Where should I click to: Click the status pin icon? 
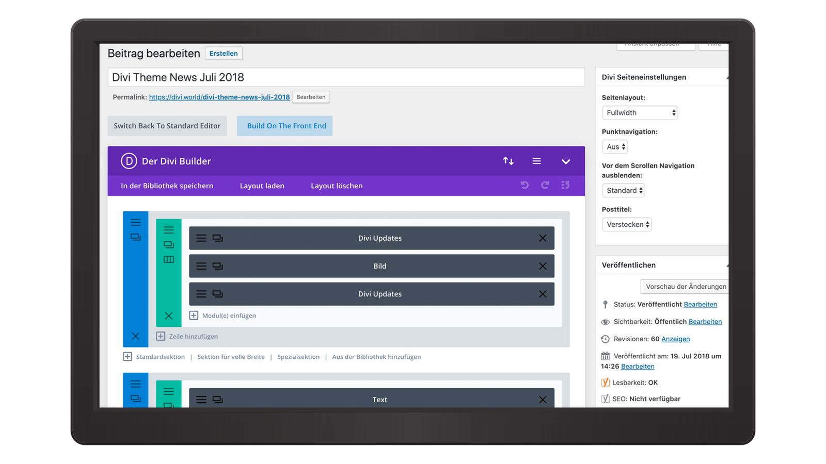[605, 304]
